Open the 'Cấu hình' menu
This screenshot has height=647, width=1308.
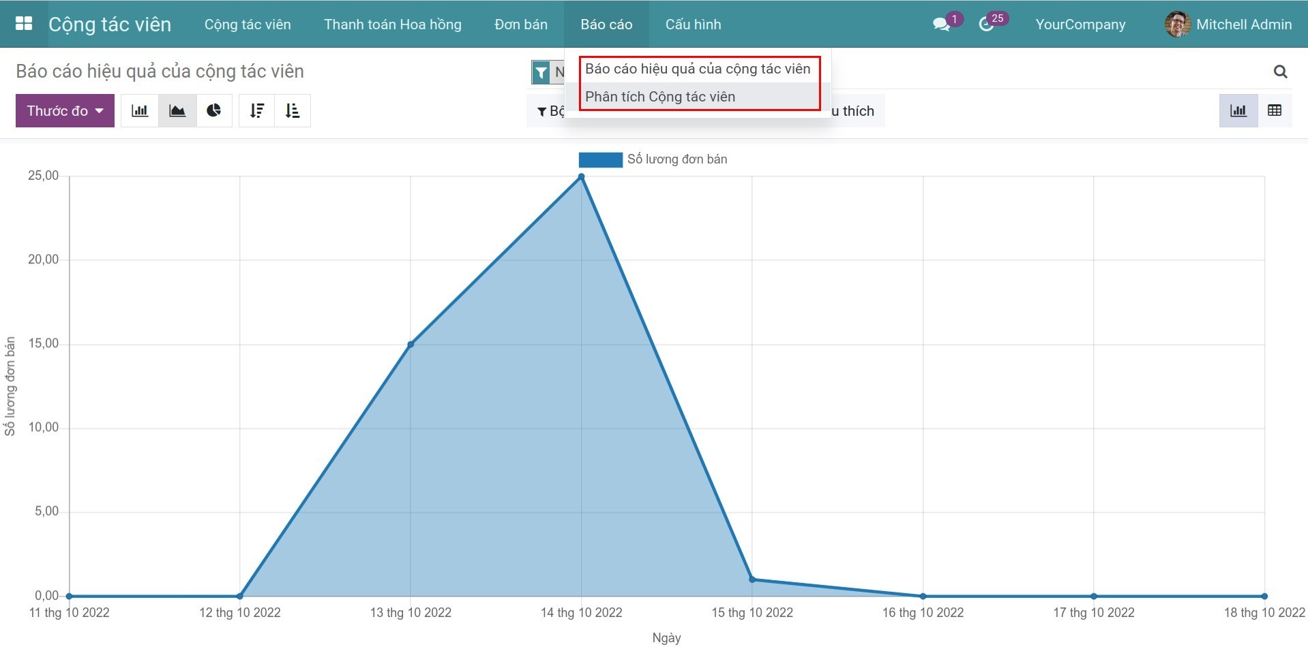click(693, 25)
